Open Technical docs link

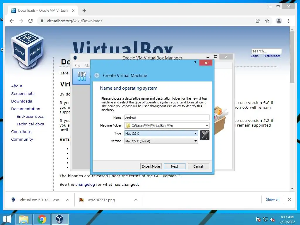(30, 124)
